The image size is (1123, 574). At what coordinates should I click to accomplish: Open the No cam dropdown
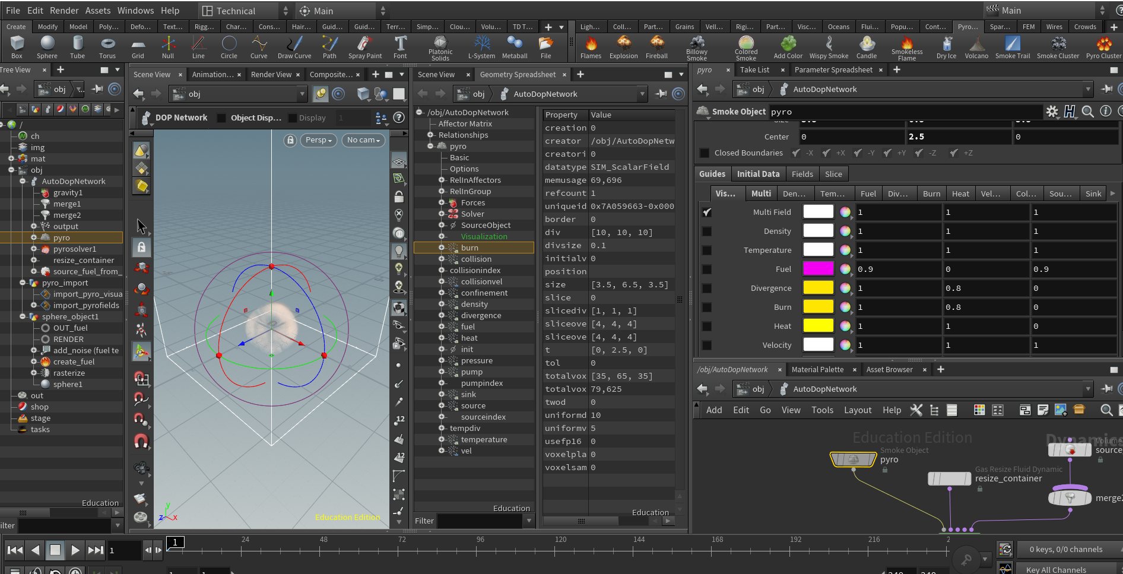coord(363,140)
